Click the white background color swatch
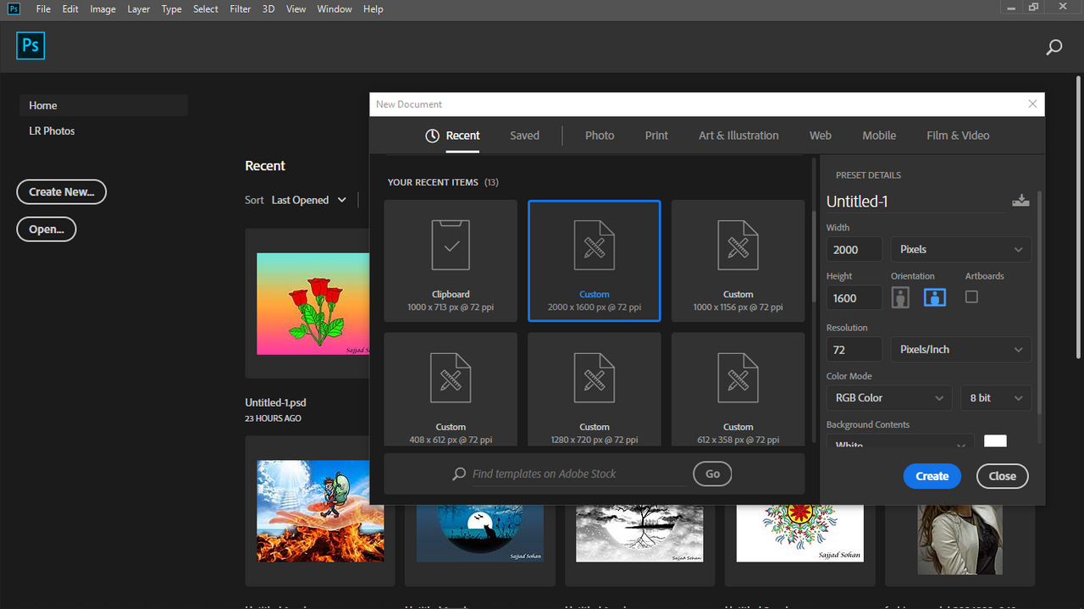Image resolution: width=1084 pixels, height=609 pixels. coord(995,441)
